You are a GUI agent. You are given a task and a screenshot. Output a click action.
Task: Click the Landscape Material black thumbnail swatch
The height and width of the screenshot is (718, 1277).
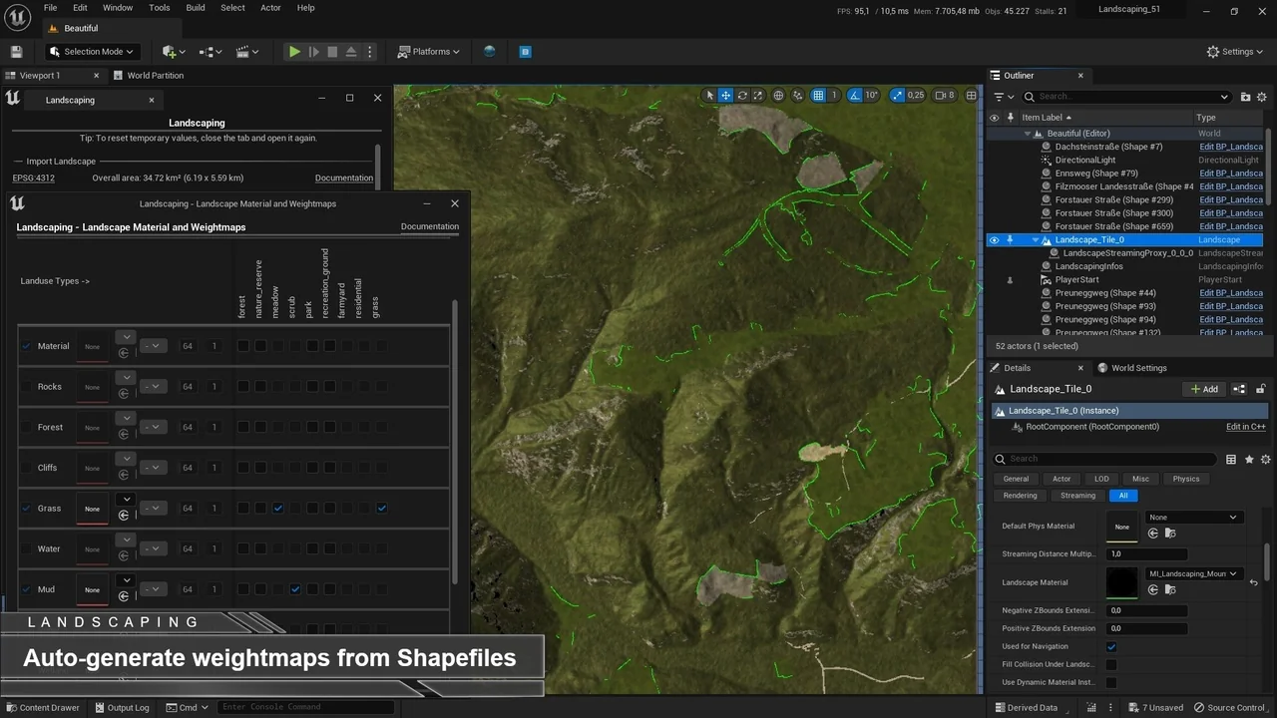[x=1121, y=582]
